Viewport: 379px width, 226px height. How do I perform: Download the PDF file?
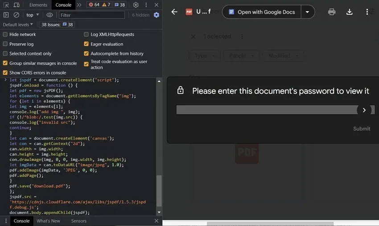pos(349,12)
